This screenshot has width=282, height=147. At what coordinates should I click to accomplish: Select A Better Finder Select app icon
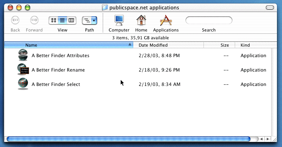tap(23, 84)
